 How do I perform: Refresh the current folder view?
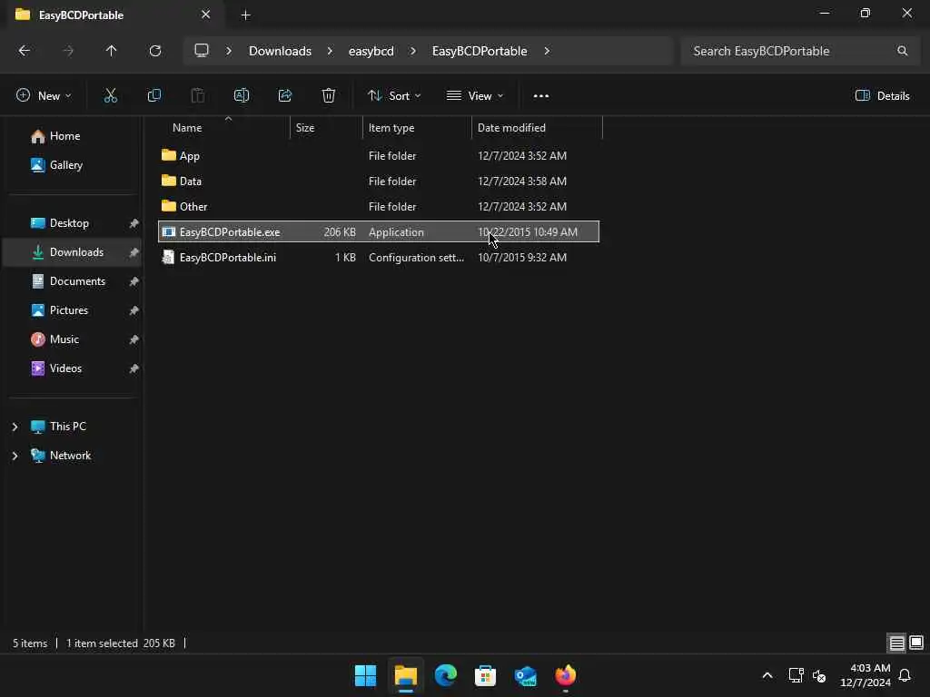tap(155, 51)
